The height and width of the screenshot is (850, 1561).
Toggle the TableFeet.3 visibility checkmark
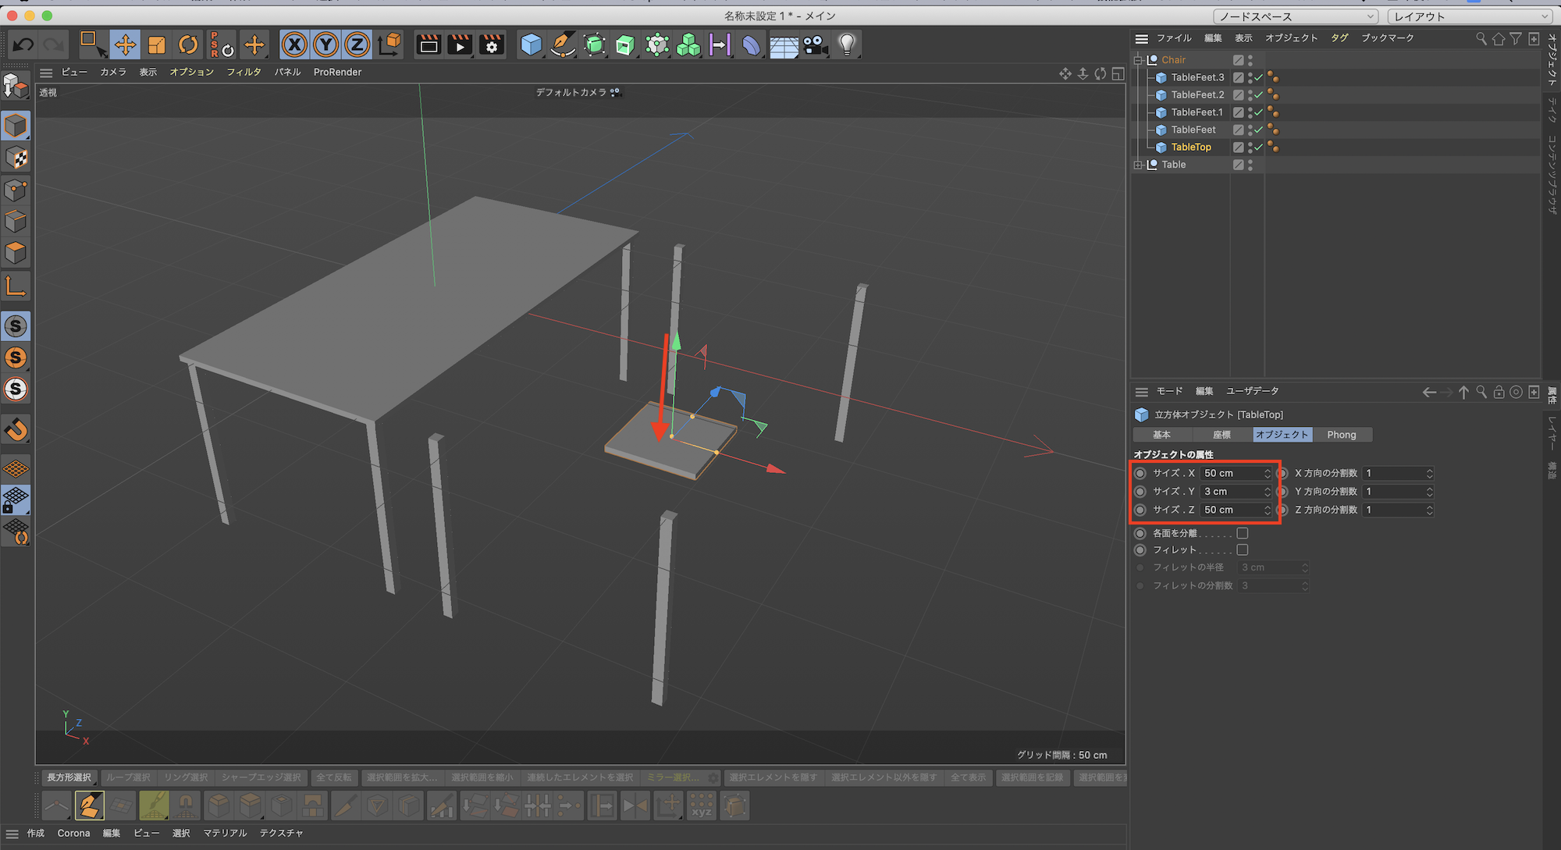tap(1258, 77)
